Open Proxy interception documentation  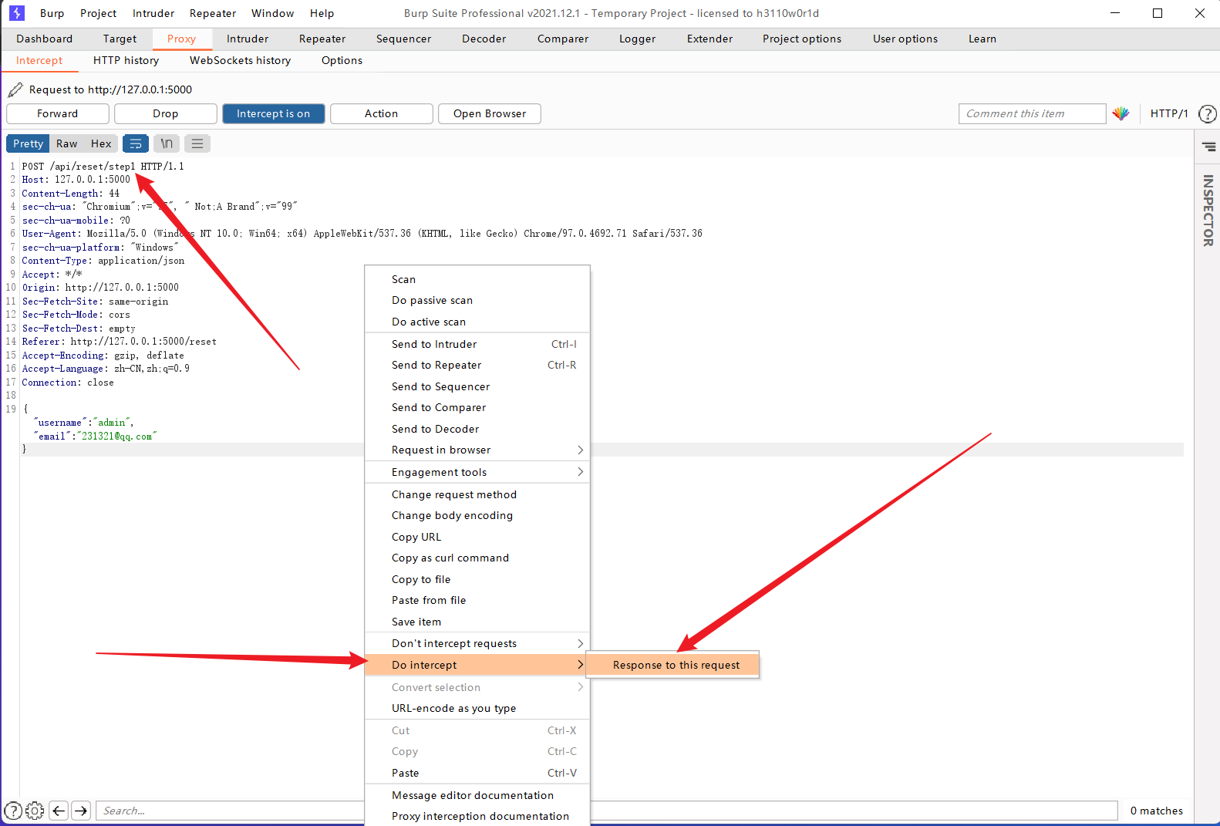coord(477,816)
